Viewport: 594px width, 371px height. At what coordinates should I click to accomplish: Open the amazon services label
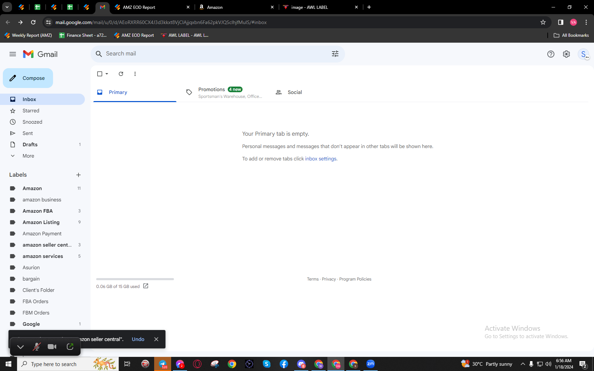[x=42, y=256]
